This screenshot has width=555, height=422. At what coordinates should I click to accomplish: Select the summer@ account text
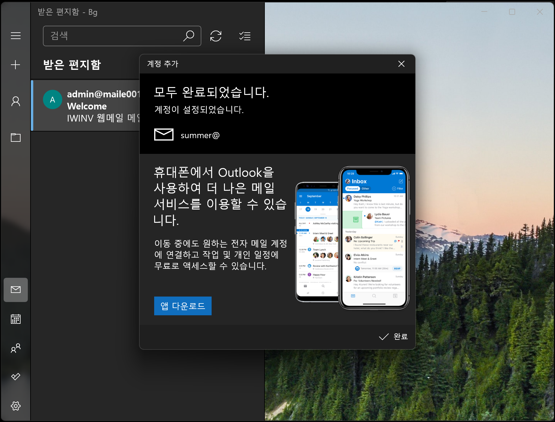tap(200, 135)
